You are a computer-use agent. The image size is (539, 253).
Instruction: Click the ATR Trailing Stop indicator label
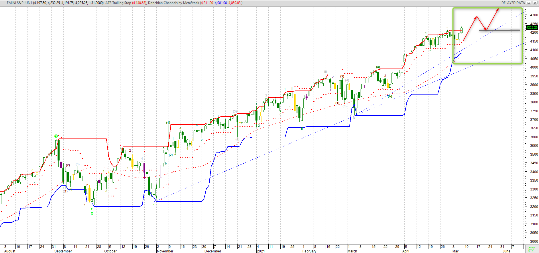pyautogui.click(x=118, y=3)
